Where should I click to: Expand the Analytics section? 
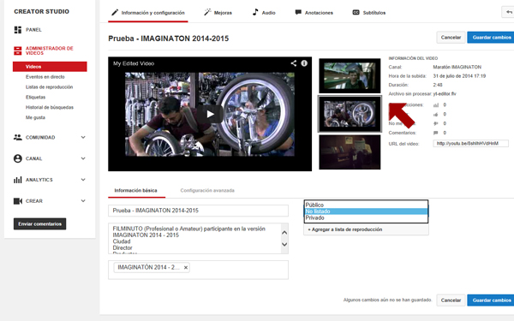click(x=83, y=180)
